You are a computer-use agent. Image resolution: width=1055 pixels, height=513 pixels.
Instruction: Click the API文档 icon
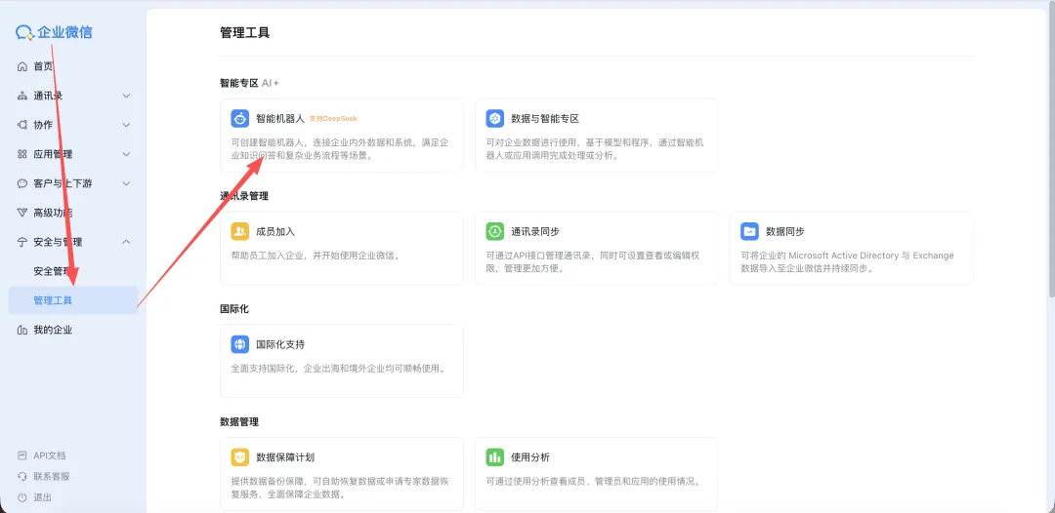tap(22, 455)
